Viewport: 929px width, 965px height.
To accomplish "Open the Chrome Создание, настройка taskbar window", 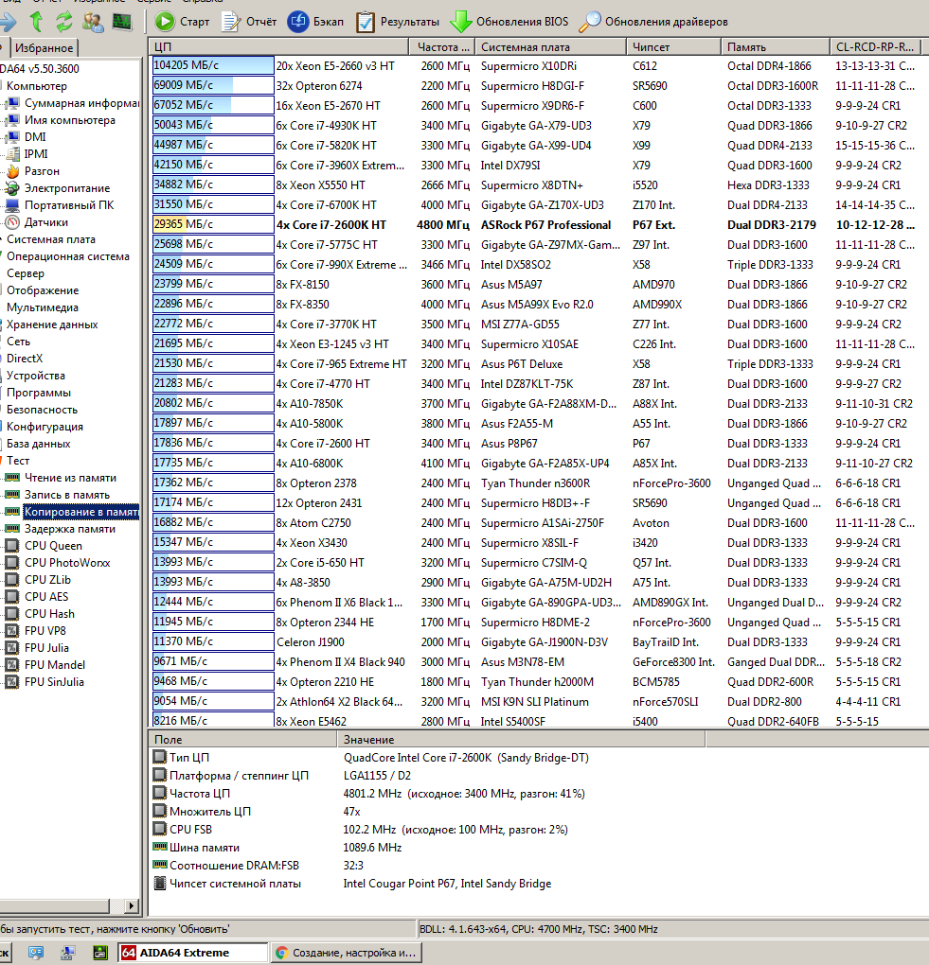I will pos(347,952).
